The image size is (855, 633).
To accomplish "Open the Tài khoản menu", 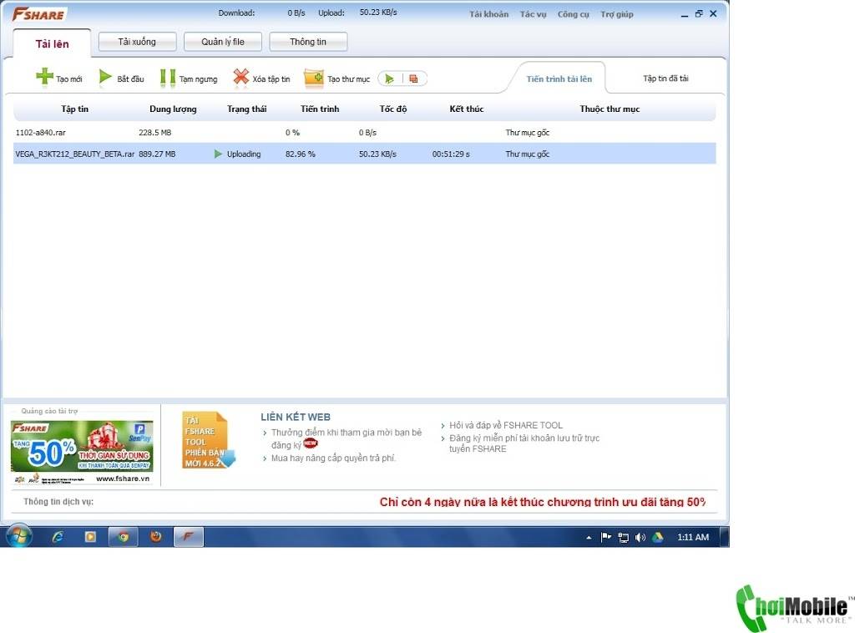I will pyautogui.click(x=488, y=14).
